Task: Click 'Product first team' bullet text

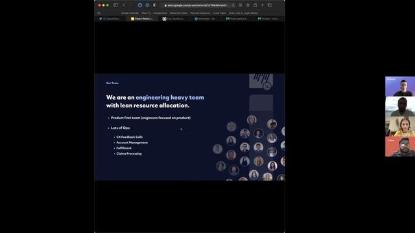Action: click(x=150, y=118)
